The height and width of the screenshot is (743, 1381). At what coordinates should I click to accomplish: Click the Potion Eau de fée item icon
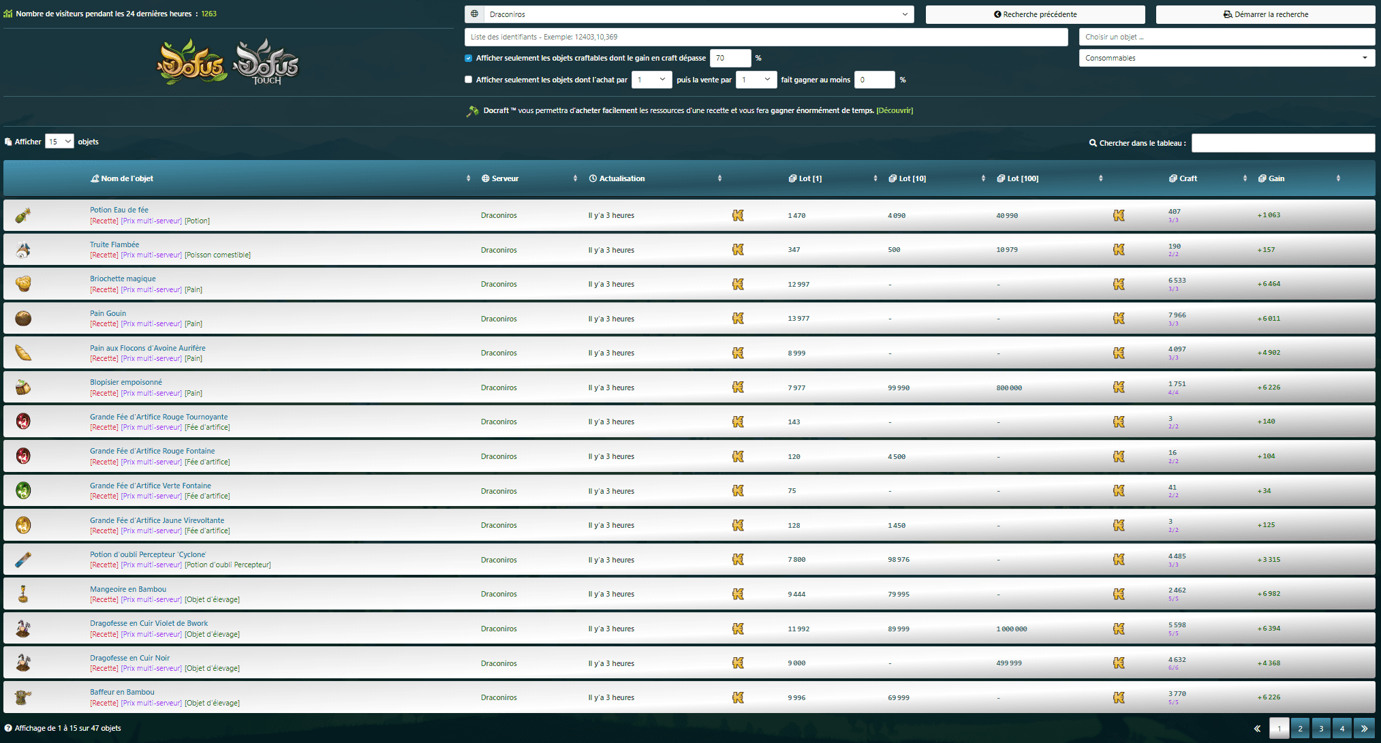click(23, 215)
